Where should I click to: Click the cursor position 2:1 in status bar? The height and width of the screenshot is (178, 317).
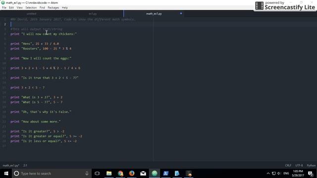point(25,166)
